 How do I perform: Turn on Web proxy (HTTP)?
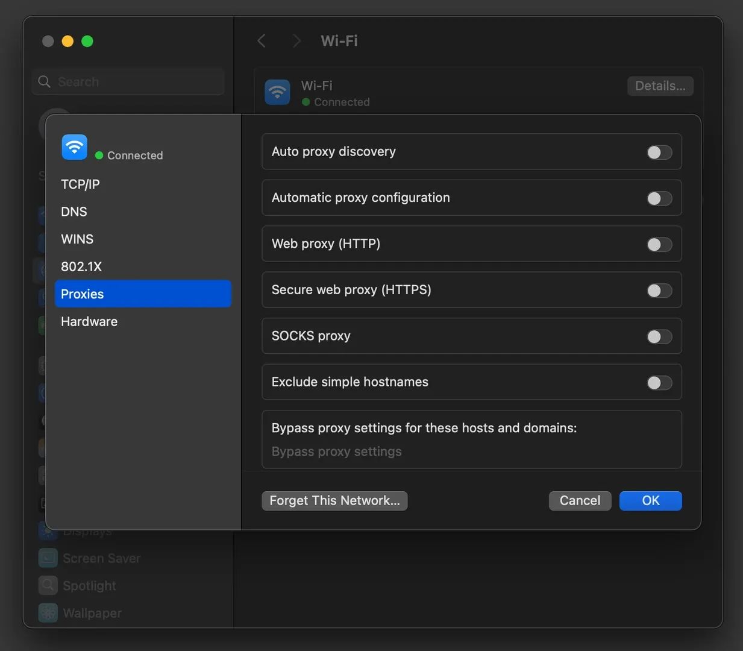pyautogui.click(x=659, y=245)
